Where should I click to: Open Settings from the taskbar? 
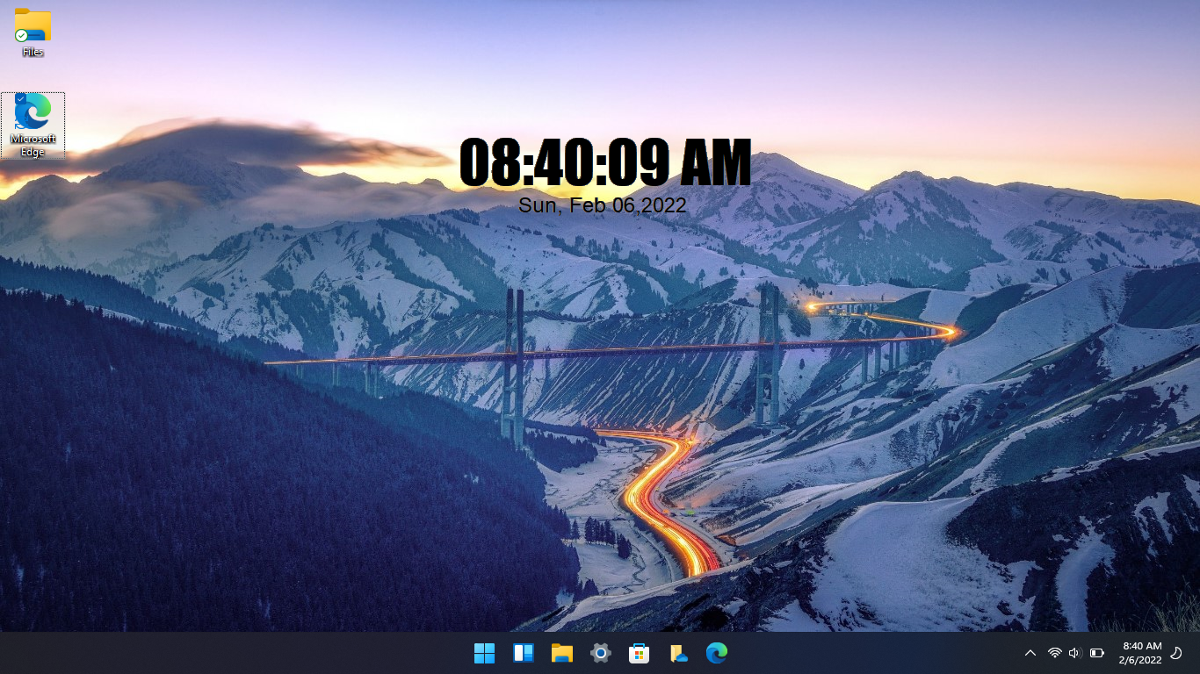point(600,653)
